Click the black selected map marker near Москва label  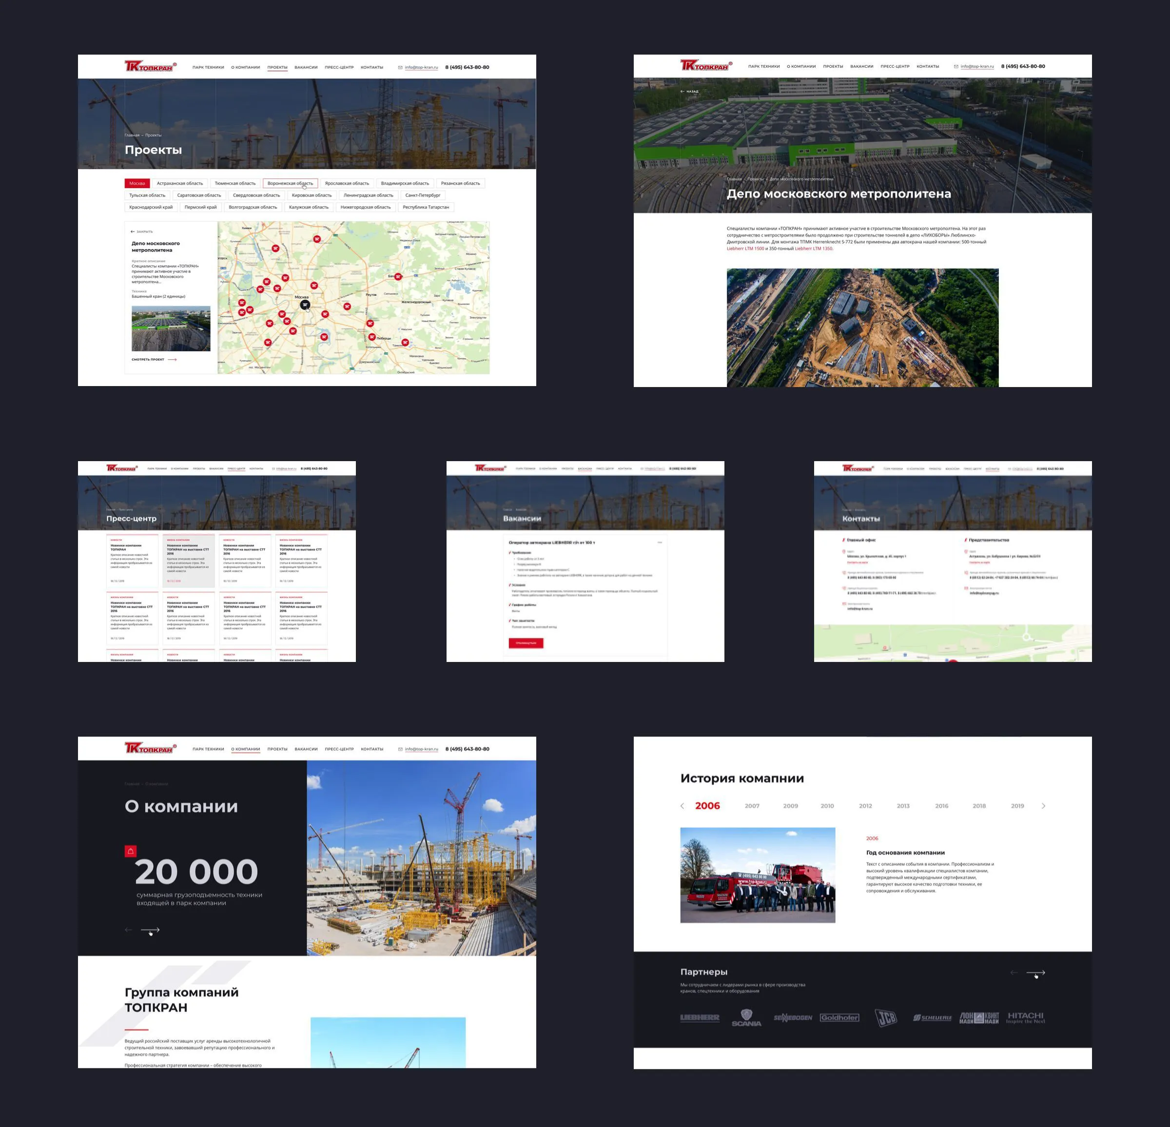(305, 305)
